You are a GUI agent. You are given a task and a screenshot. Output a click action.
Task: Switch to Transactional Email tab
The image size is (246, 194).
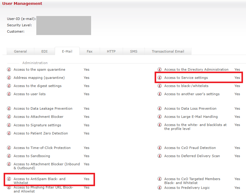[168, 51]
